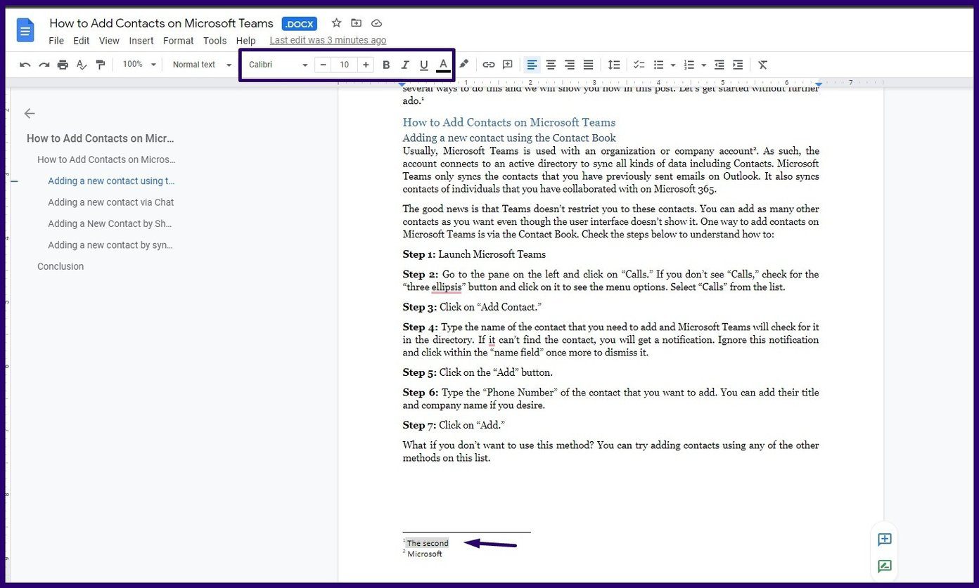Open the Calibri font dropdown
979x588 pixels.
[279, 65]
